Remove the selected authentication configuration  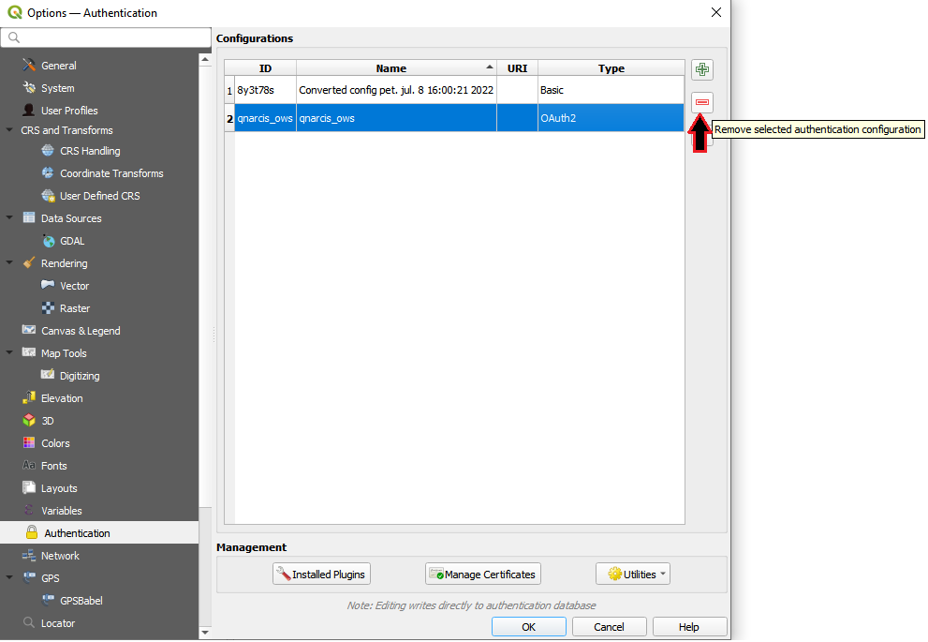[701, 102]
